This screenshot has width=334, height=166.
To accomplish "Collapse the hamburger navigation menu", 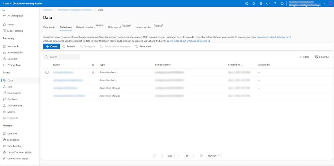I will [4, 10].
